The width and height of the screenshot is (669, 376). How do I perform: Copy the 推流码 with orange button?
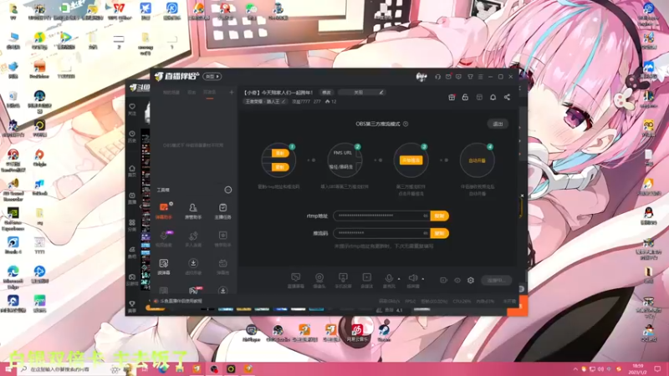tap(440, 233)
